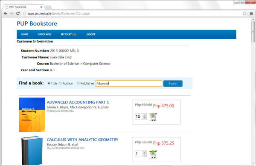The width and height of the screenshot is (256, 166).
Task: Close the PUP Bookstore tab
Action: 41,7
